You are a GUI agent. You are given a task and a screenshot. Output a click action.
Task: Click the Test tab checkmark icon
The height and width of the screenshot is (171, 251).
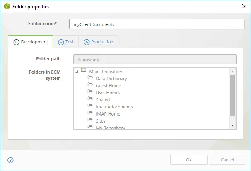61,42
